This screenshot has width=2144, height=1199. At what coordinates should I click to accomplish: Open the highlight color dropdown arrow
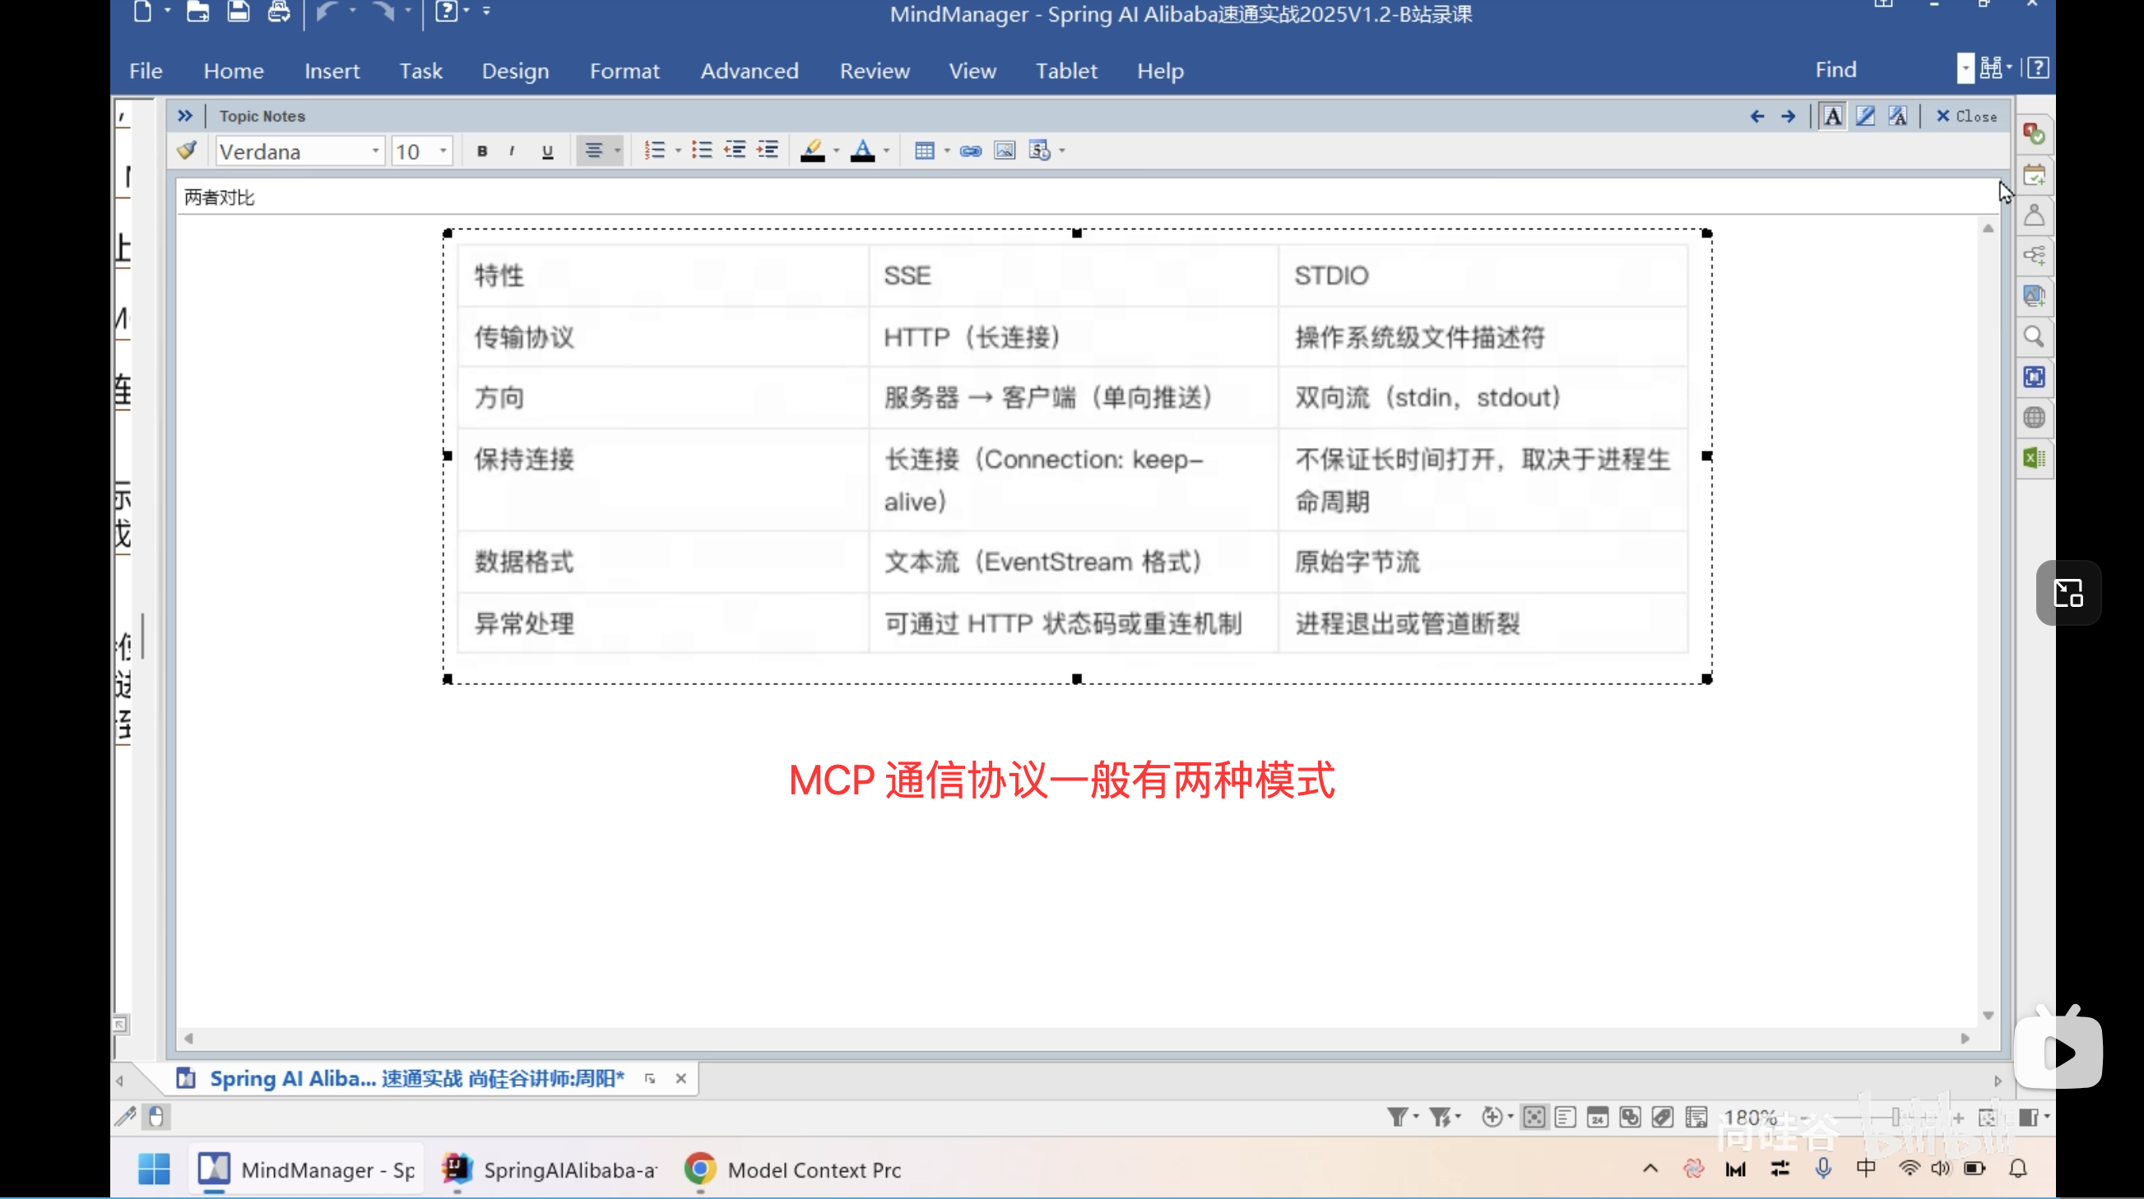pos(837,151)
